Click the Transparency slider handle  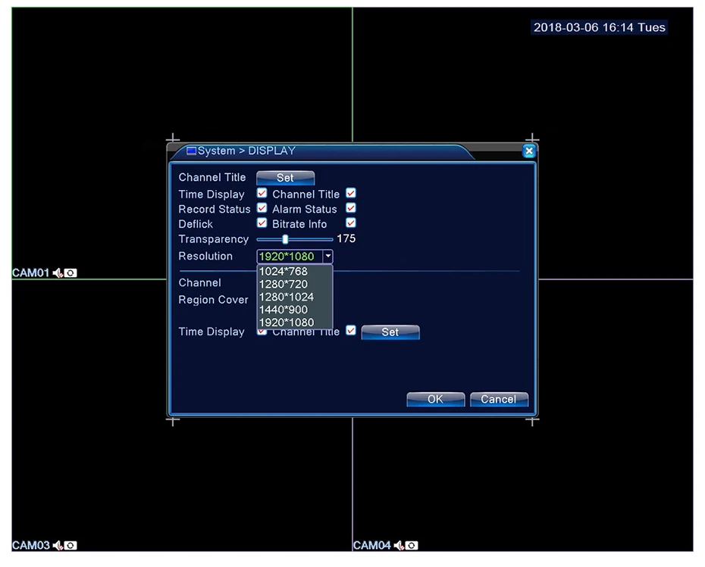click(x=285, y=239)
